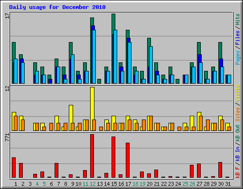Viewport: 243px width, 189px height.
Task: Click the 'Sites' legend label
Action: click(238, 114)
